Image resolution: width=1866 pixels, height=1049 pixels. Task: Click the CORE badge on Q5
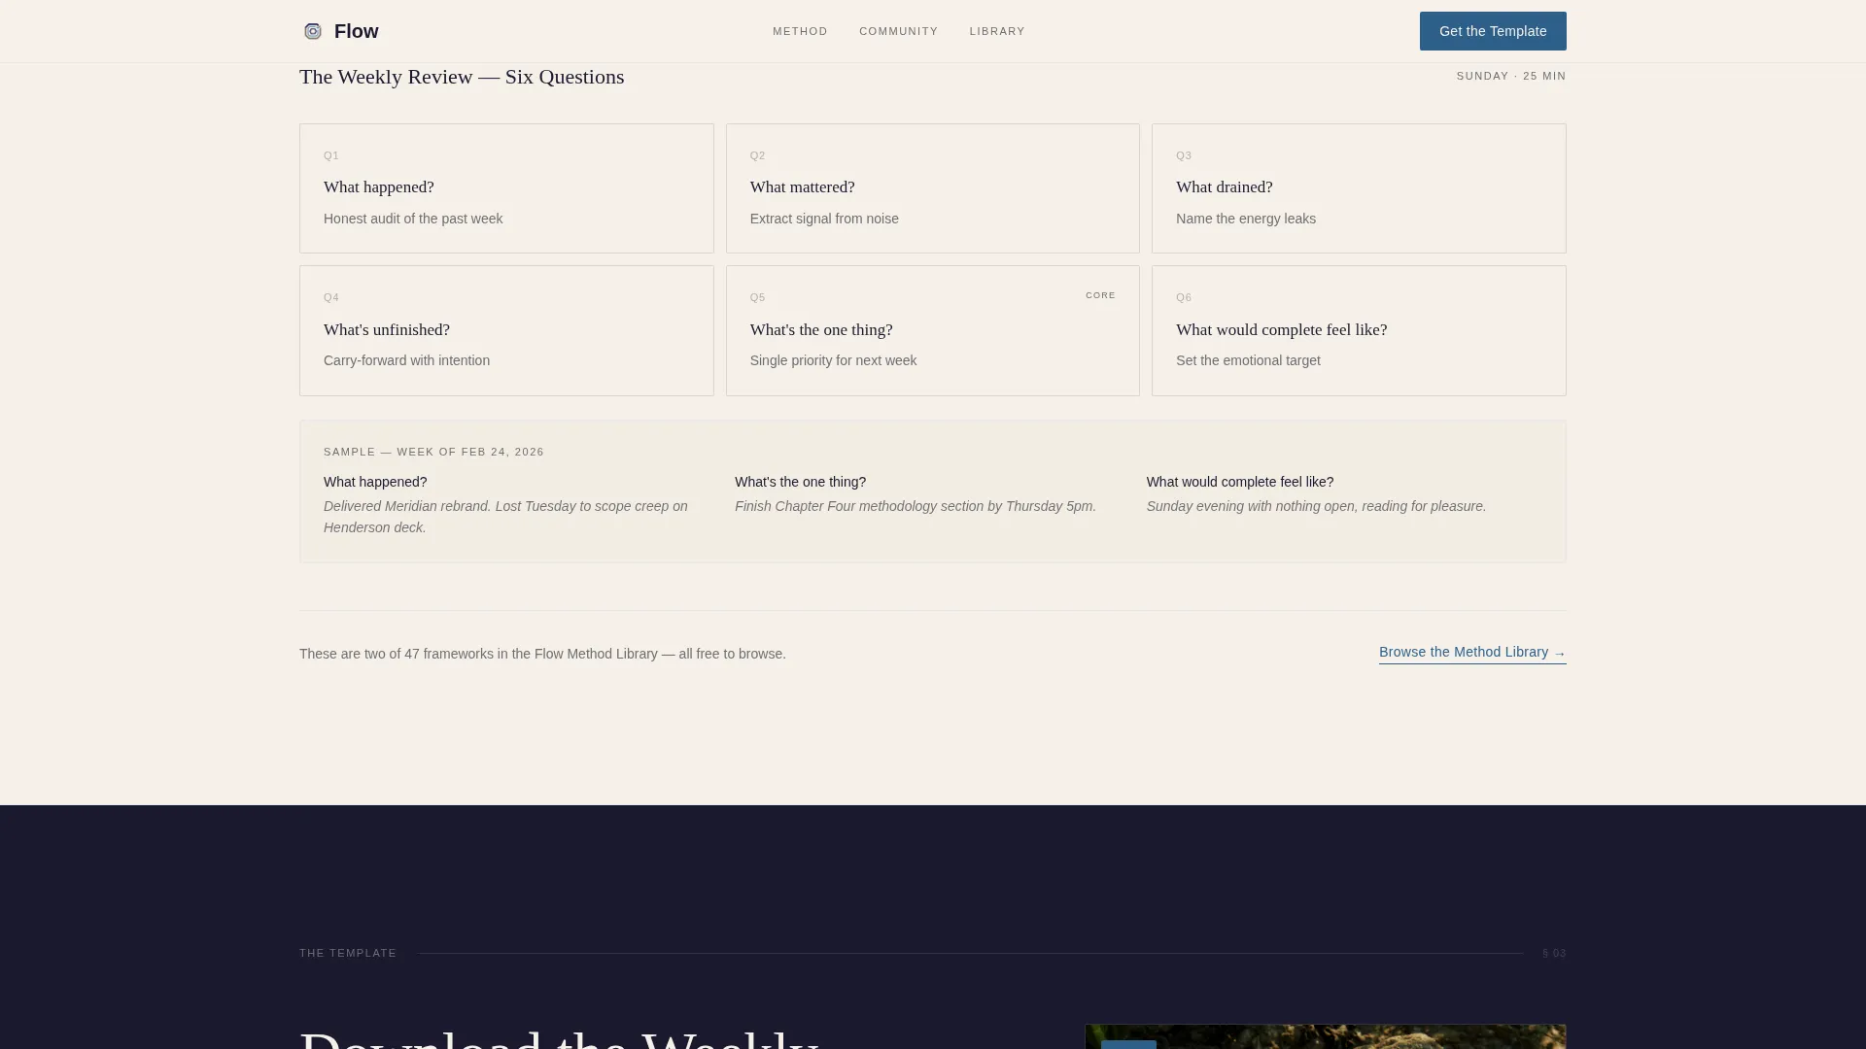tap(1100, 295)
